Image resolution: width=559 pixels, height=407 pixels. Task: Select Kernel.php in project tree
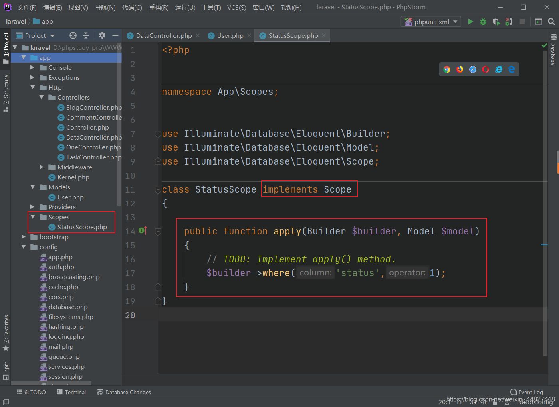point(69,177)
